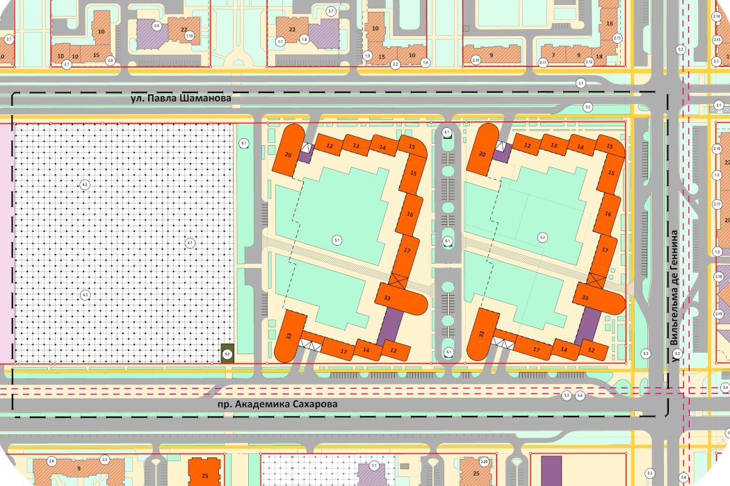Select circled marker 2.12
The height and width of the screenshot is (486, 730).
(589, 62)
